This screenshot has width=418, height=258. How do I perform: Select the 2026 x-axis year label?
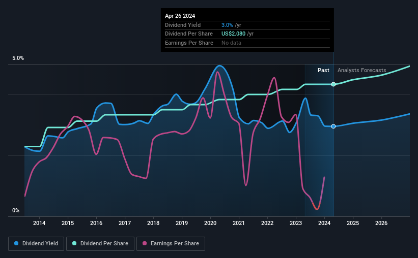point(381,223)
